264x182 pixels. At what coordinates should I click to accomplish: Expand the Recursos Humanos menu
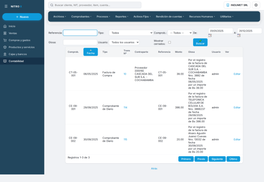[202, 17]
